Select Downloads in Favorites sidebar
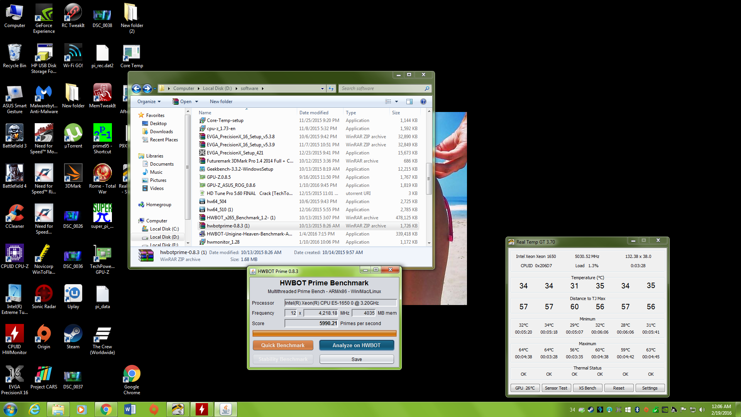The height and width of the screenshot is (417, 741). pyautogui.click(x=161, y=132)
